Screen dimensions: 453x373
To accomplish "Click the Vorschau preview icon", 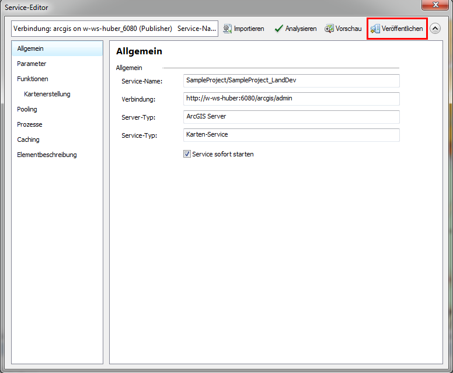I will [329, 29].
